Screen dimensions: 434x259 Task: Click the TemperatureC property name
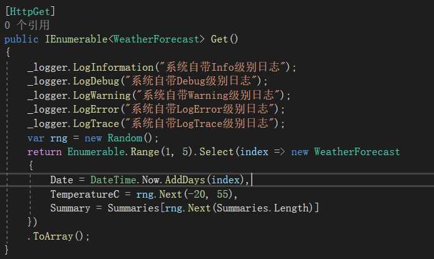[85, 194]
